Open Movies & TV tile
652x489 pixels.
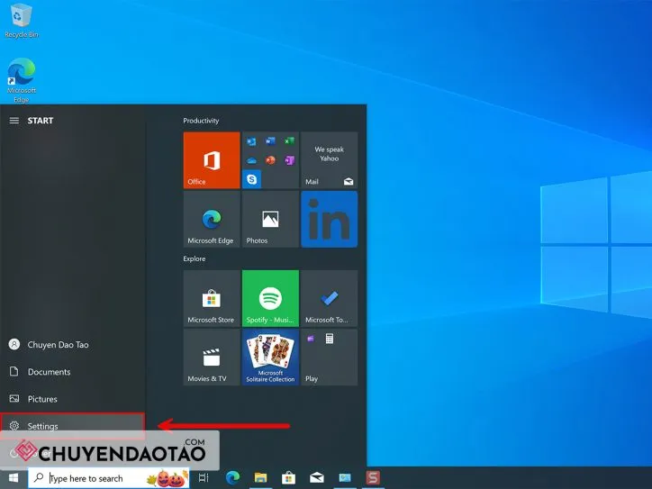(212, 358)
